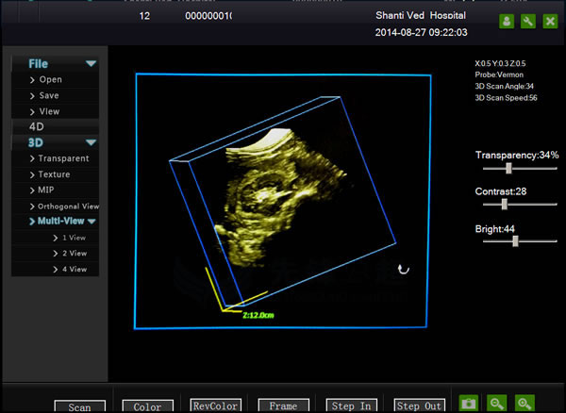Click the Scan button

tap(80, 406)
